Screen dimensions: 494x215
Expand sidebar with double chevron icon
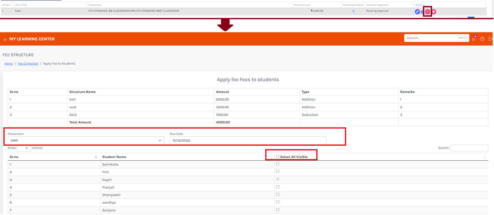coord(5,39)
